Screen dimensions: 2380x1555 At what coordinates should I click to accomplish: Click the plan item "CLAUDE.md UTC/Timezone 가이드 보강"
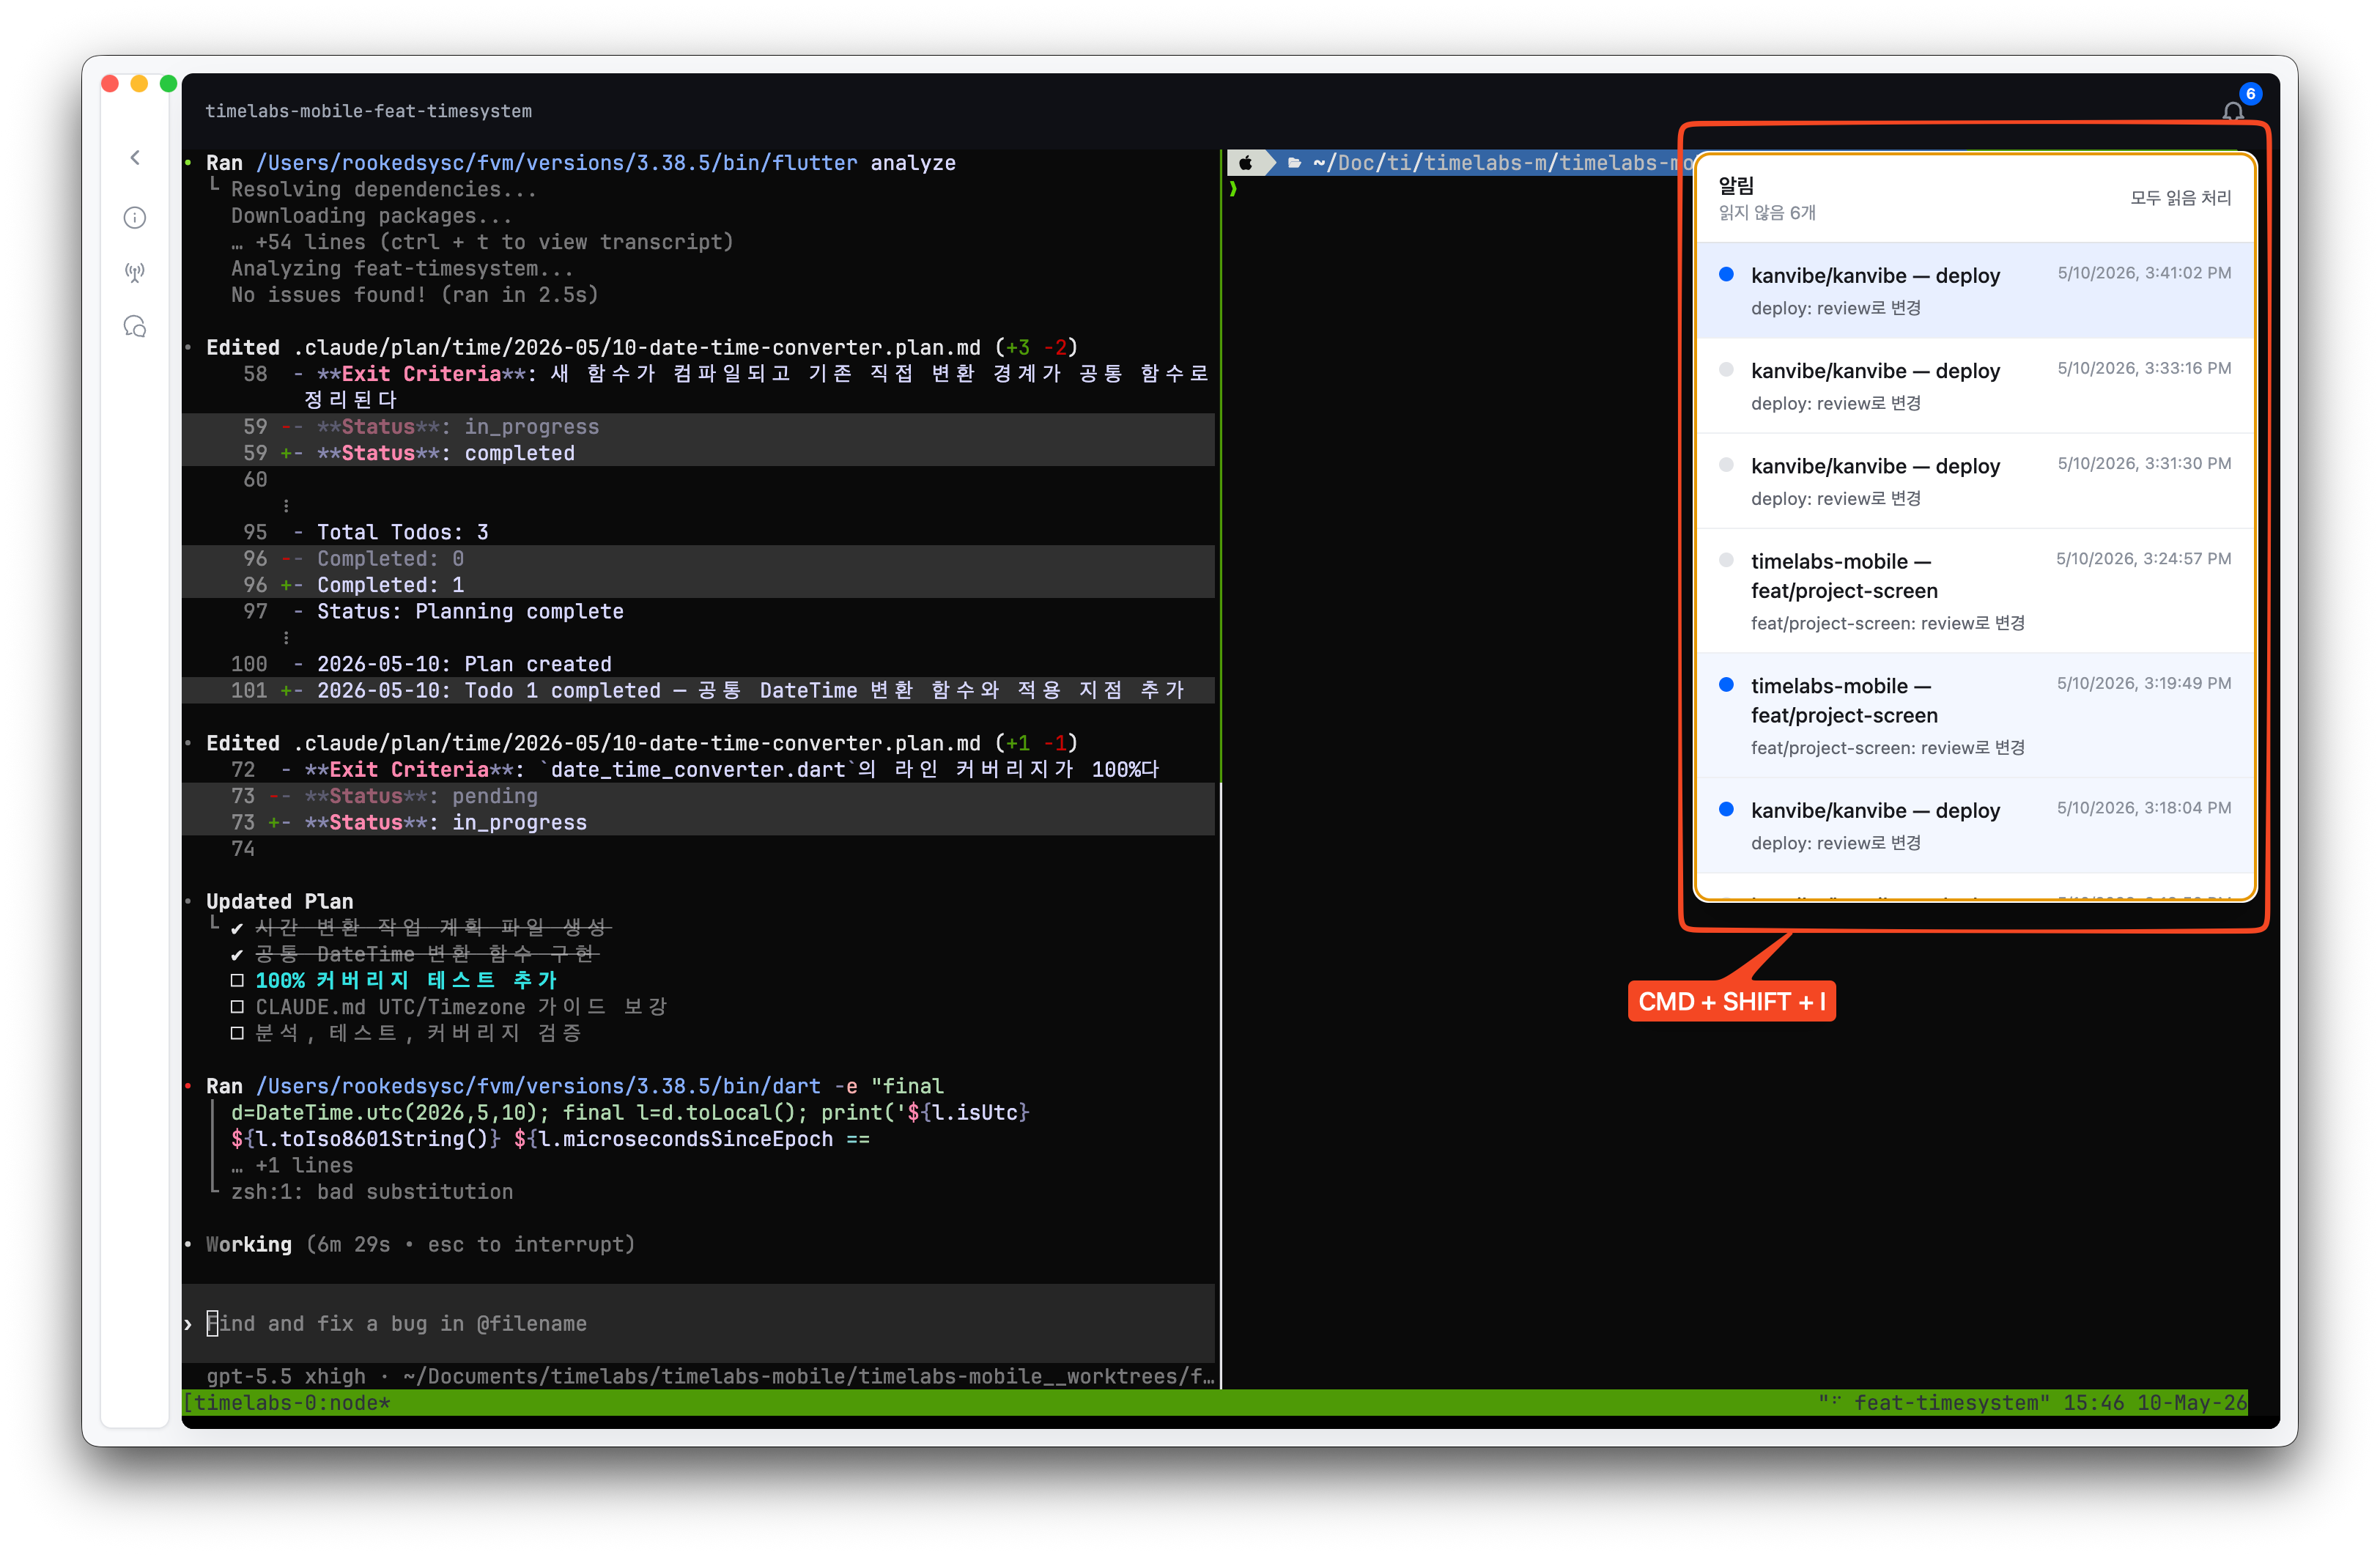coord(461,1007)
